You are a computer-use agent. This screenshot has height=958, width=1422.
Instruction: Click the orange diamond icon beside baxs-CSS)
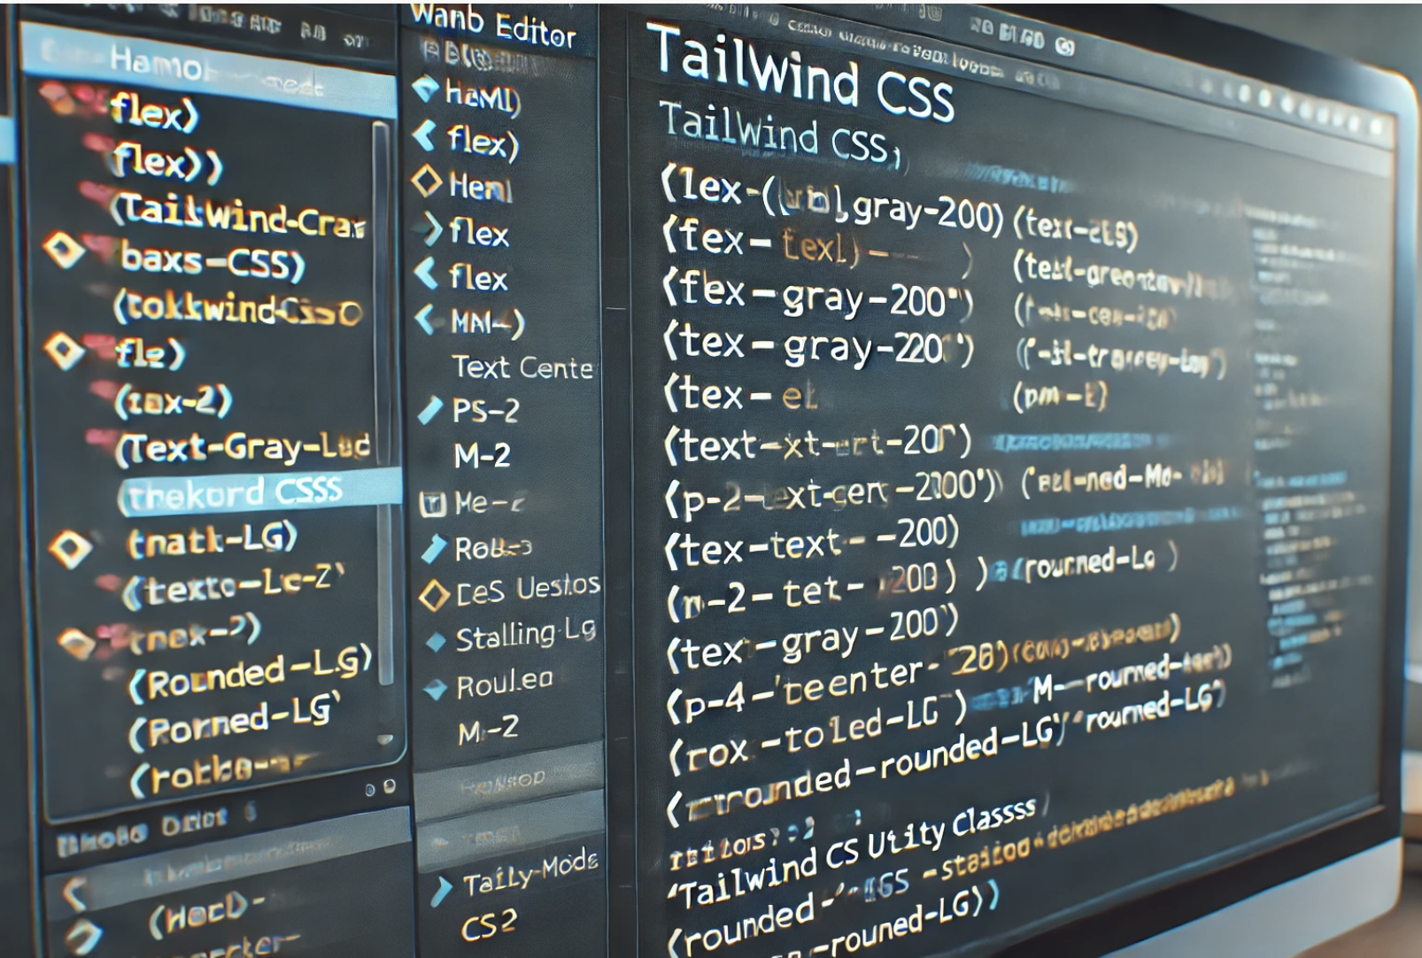[x=64, y=251]
